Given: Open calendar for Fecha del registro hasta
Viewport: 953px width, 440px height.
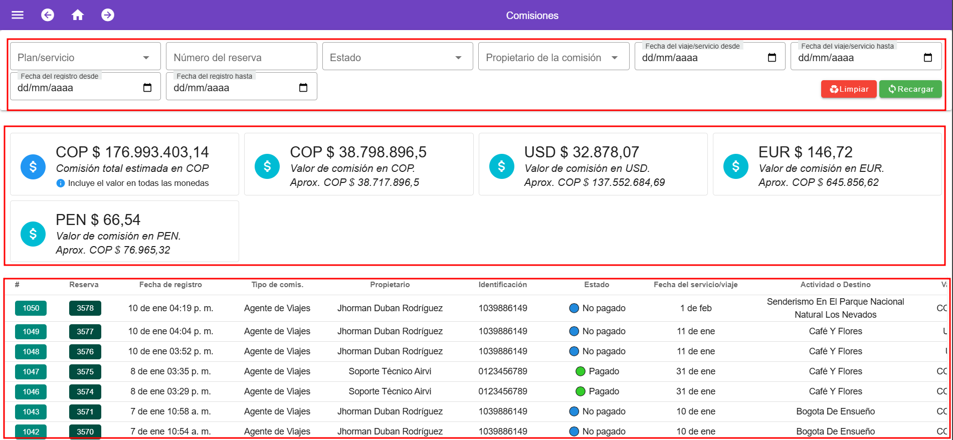Looking at the screenshot, I should pos(303,88).
